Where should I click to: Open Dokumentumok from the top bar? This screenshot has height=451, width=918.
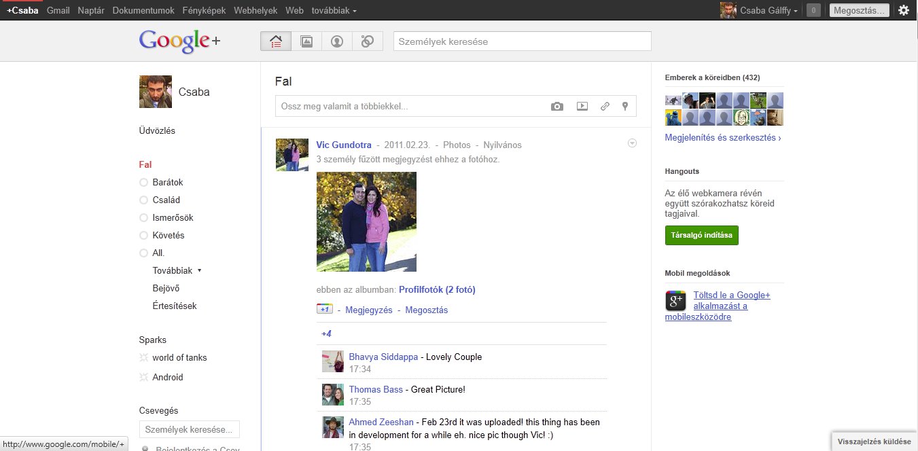pos(143,10)
